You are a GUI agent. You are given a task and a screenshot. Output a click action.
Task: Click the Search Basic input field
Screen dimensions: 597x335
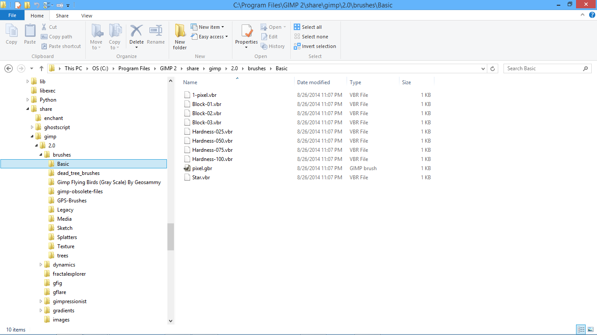point(543,68)
